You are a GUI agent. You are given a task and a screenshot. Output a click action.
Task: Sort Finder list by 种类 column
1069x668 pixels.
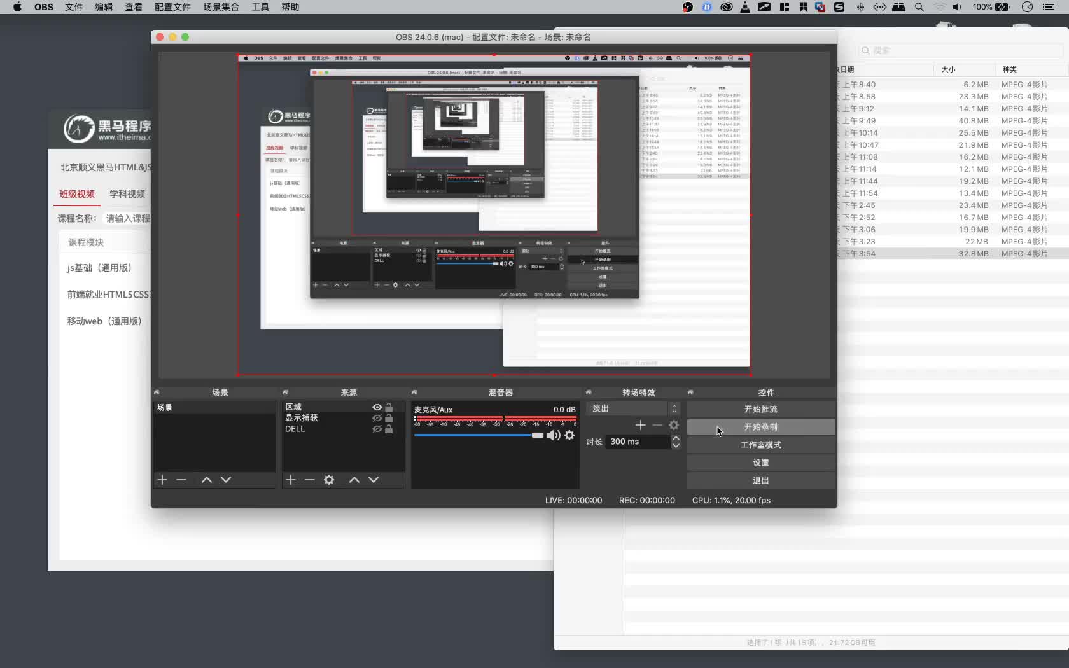[x=1031, y=69]
